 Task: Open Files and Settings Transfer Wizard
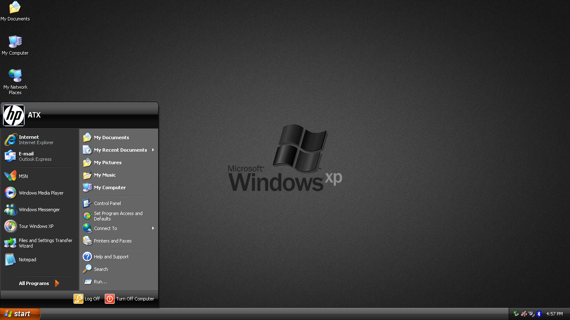coord(40,243)
